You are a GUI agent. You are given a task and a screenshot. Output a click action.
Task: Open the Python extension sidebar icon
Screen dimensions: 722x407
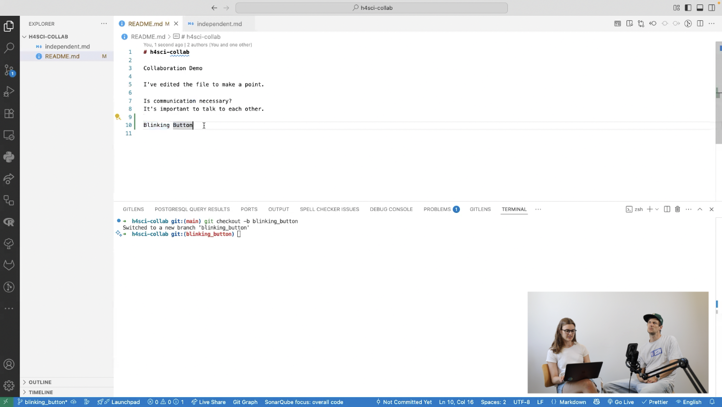tap(9, 157)
